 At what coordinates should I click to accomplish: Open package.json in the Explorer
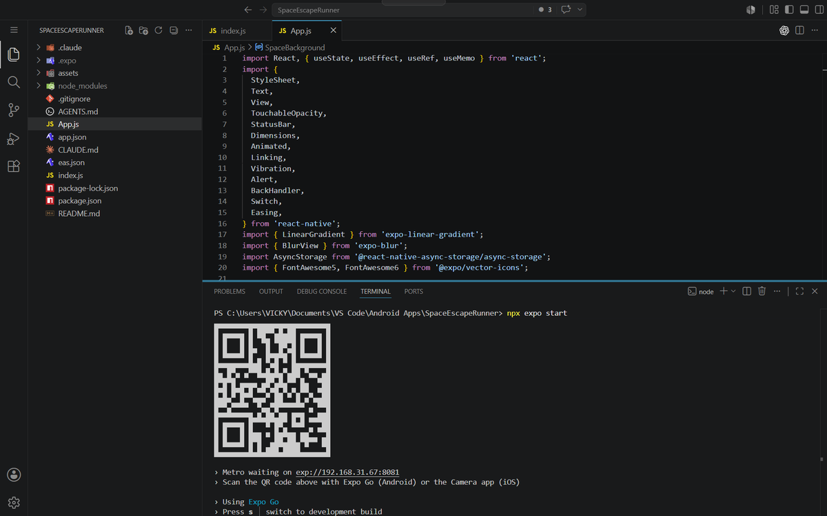click(114, 201)
